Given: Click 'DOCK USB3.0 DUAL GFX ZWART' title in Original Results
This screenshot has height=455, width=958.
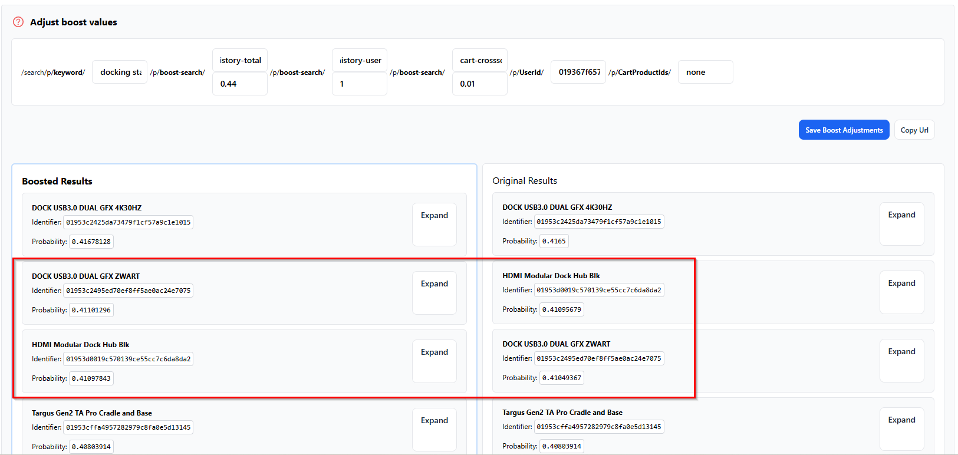Looking at the screenshot, I should point(557,344).
